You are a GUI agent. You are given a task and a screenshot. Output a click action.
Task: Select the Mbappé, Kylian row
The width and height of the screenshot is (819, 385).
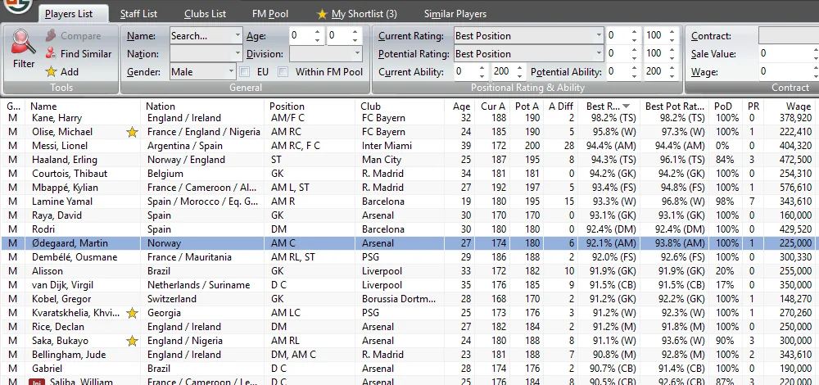[x=409, y=188]
